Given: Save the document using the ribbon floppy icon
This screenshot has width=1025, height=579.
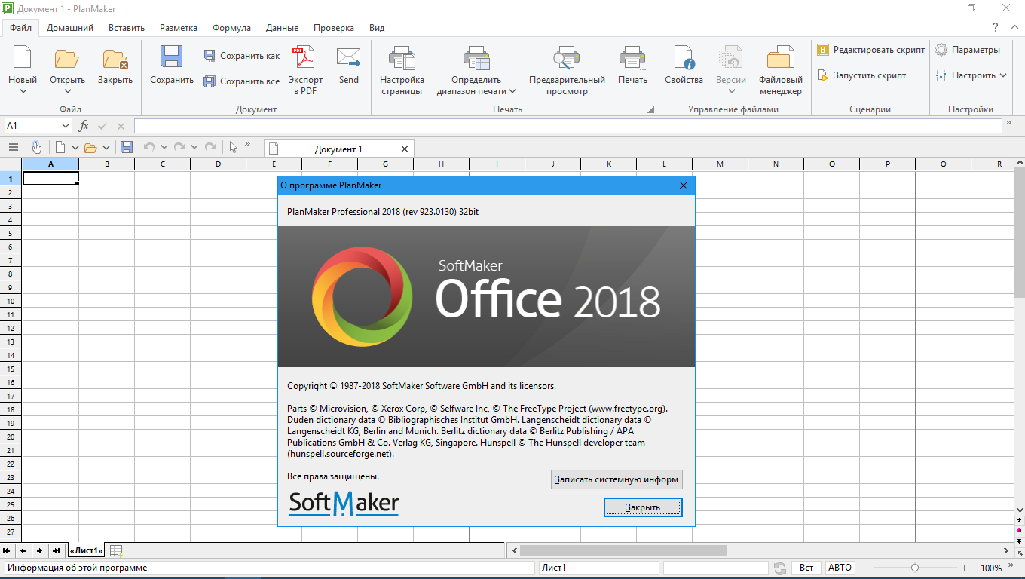Looking at the screenshot, I should click(172, 58).
